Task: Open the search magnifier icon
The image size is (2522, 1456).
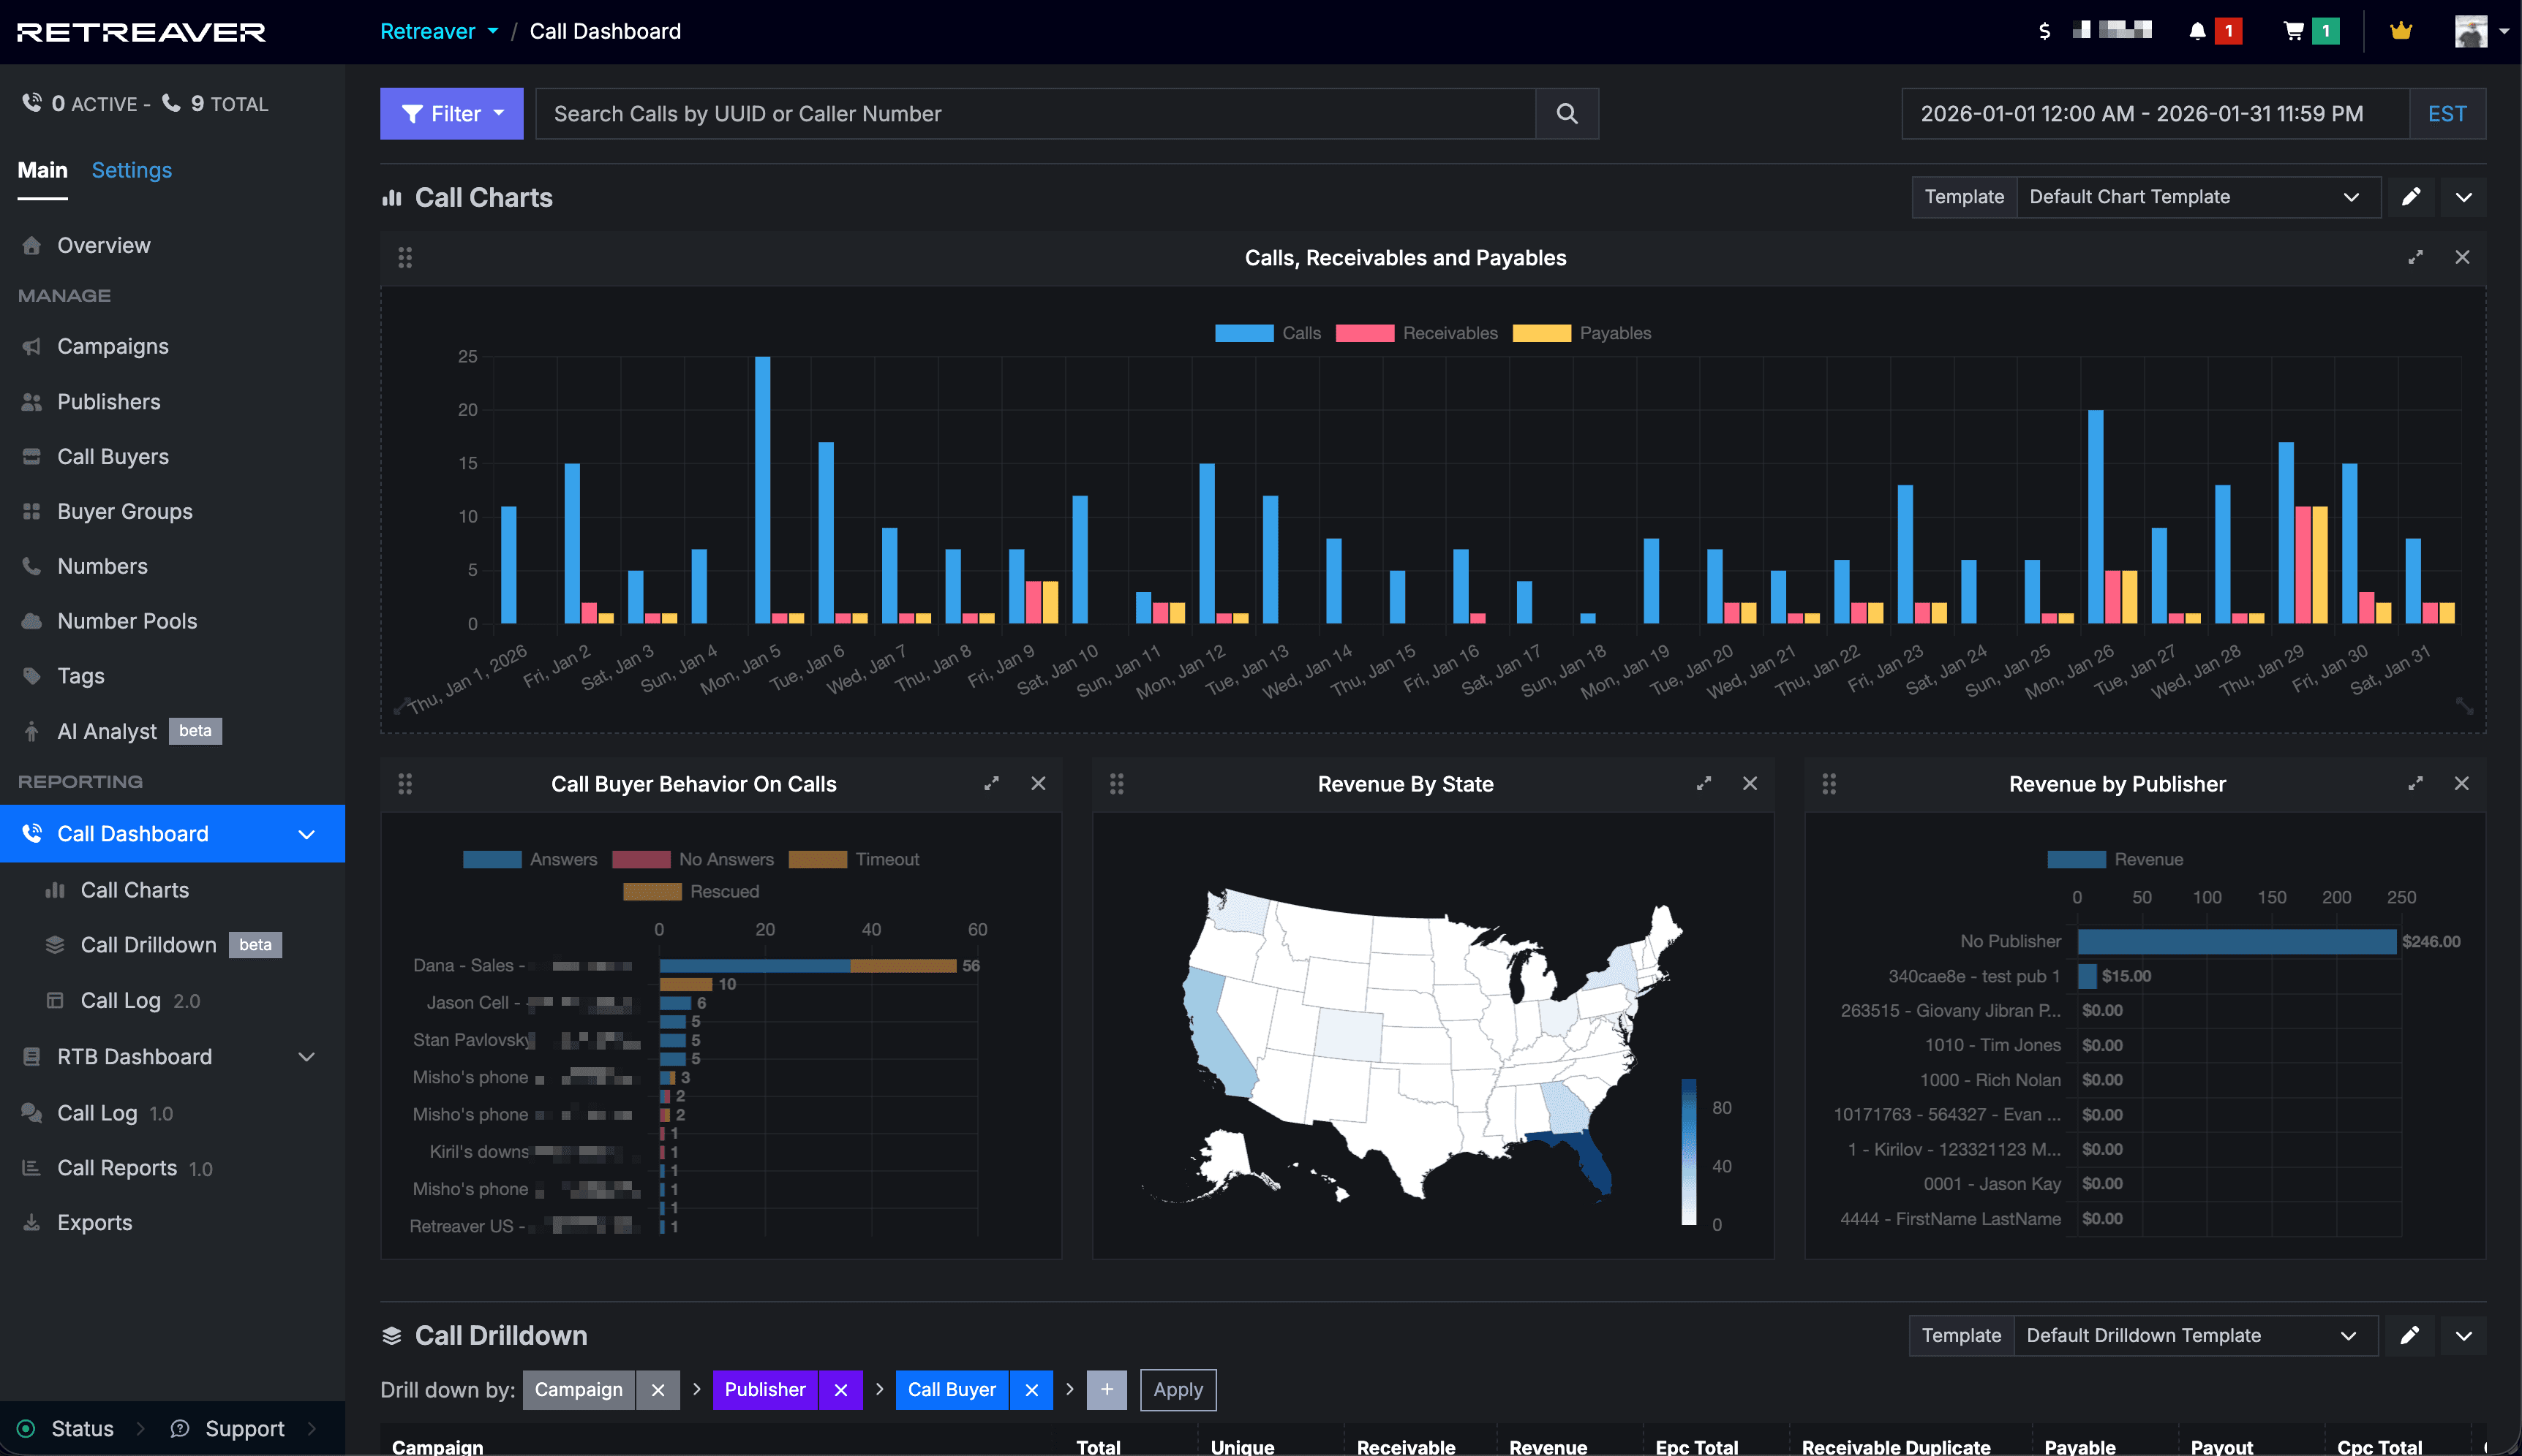Action: pos(1565,113)
